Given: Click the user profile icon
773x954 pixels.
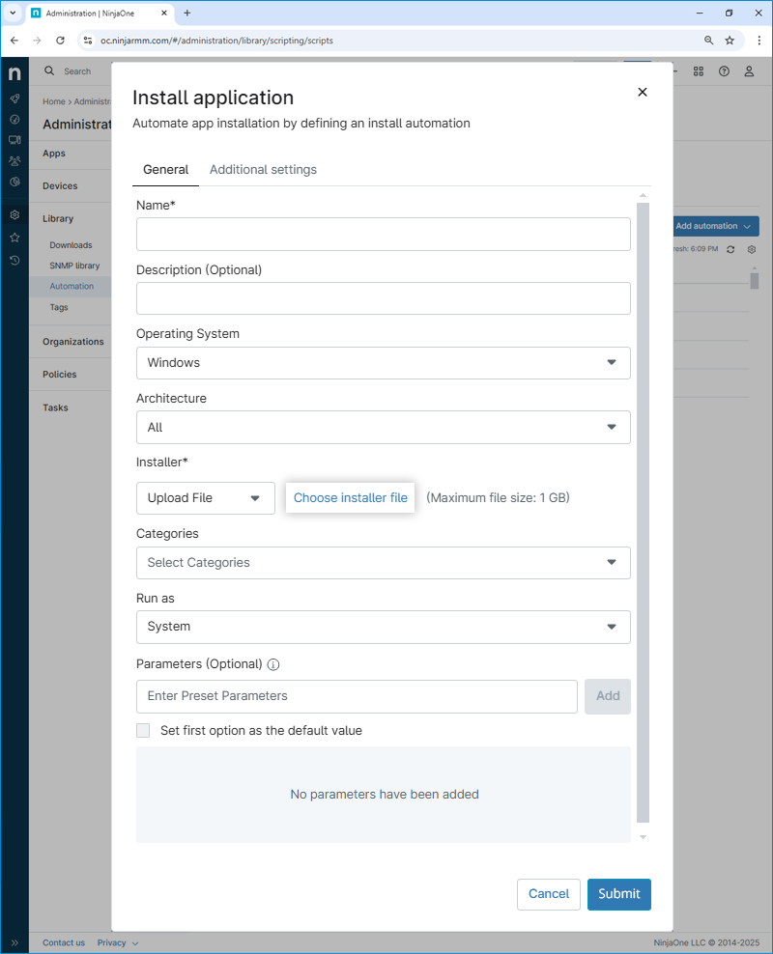Looking at the screenshot, I should point(749,71).
